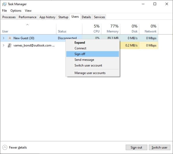Image resolution: width=173 pixels, height=154 pixels.
Task: Open Manage user accounts from context menu
Action: click(93, 73)
